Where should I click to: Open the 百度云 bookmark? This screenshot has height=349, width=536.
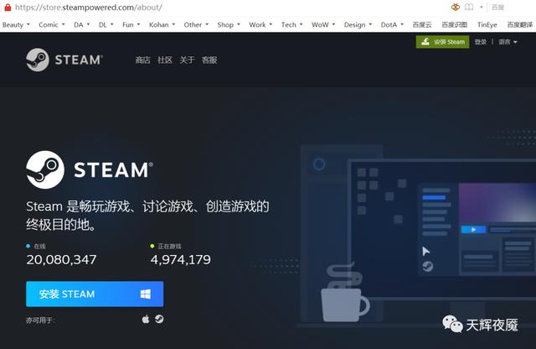[422, 24]
